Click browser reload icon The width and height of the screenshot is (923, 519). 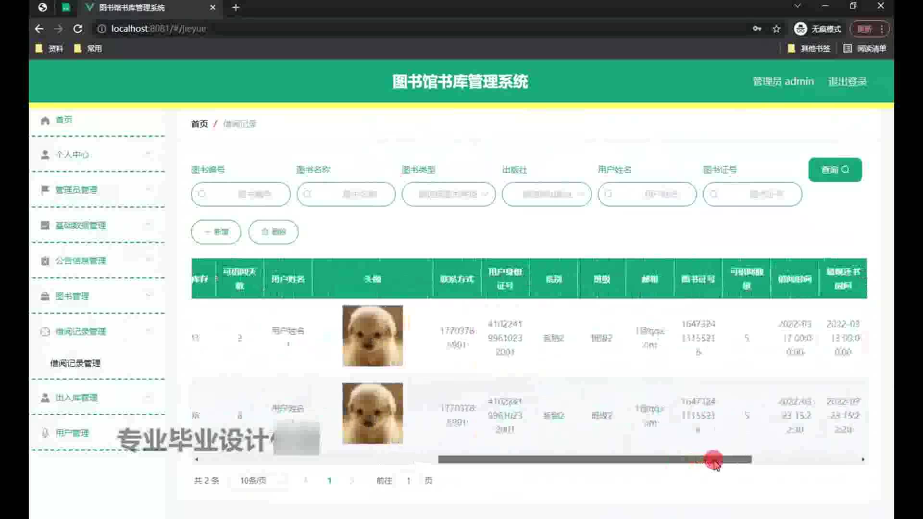coord(77,29)
